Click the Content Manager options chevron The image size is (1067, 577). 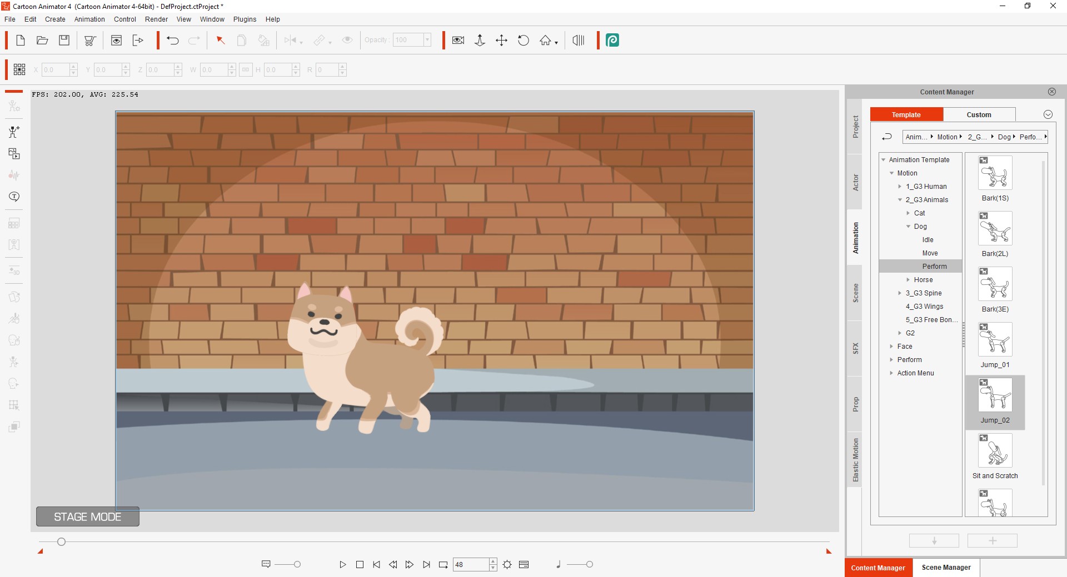(1048, 114)
